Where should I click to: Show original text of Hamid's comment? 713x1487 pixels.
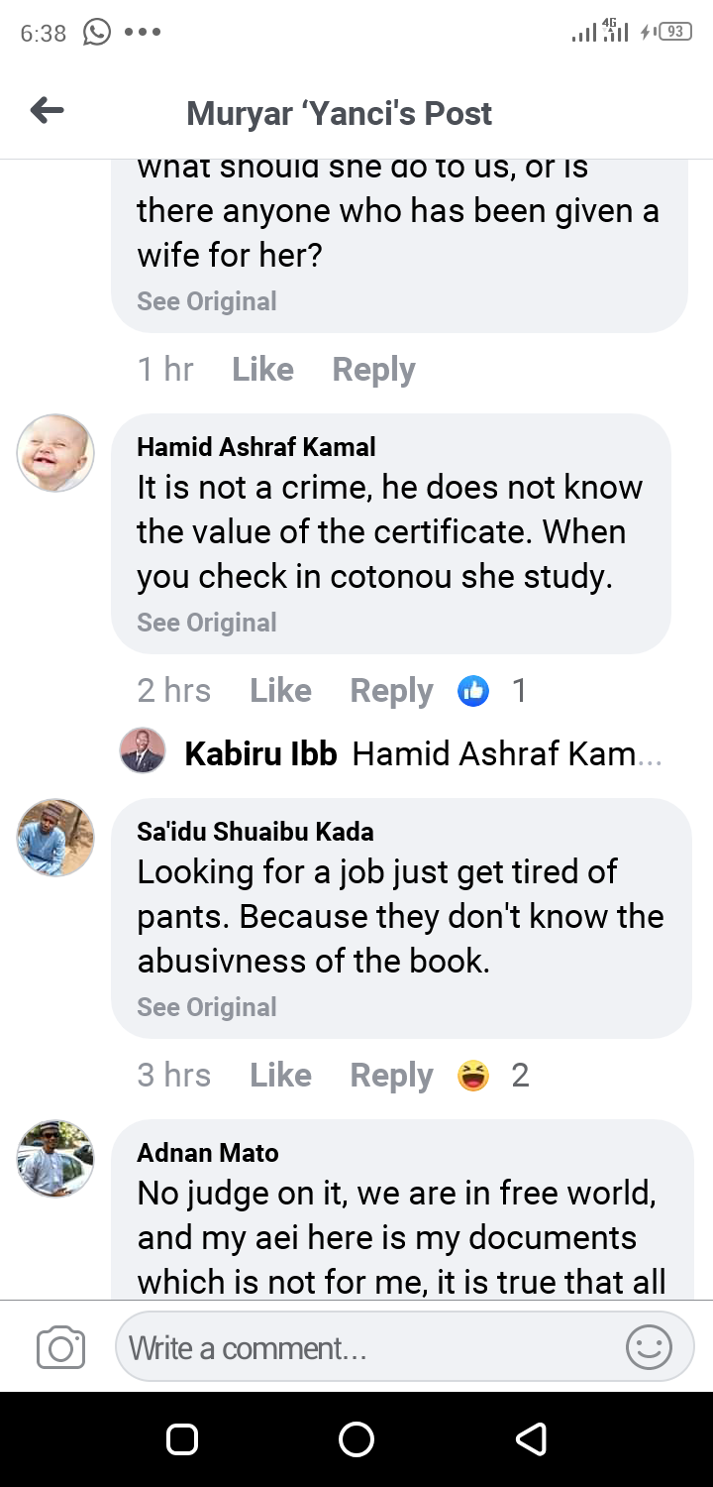pyautogui.click(x=207, y=623)
